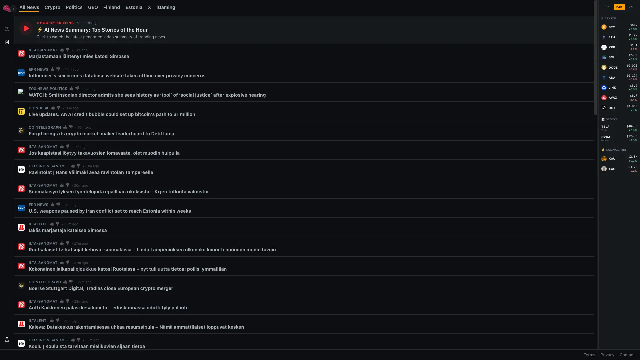This screenshot has height=360, width=640.
Task: Open the NVDA stock ticker
Action: pyautogui.click(x=619, y=138)
